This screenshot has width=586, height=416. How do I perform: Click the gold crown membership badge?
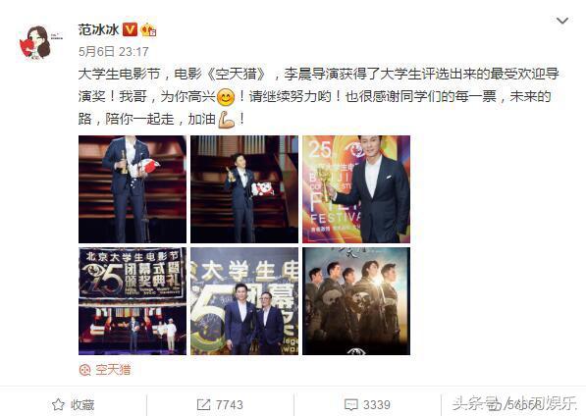pos(148,29)
